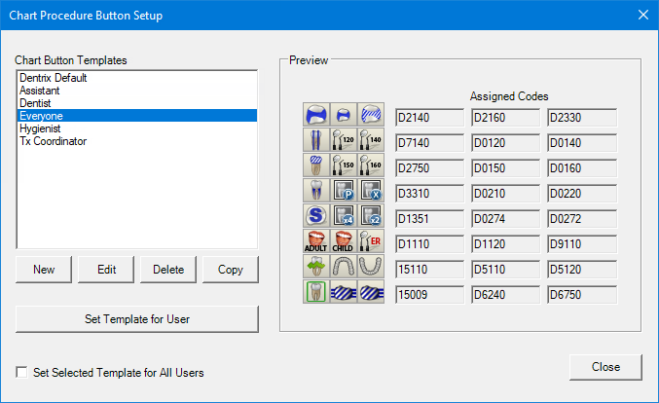Click the green-outlined tooth icon 15009

(316, 291)
